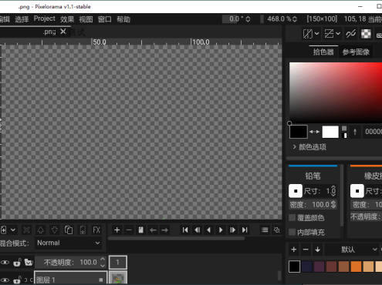Viewport: 382px width, 285px height.
Task: Open the 效果 menu
Action: (67, 19)
